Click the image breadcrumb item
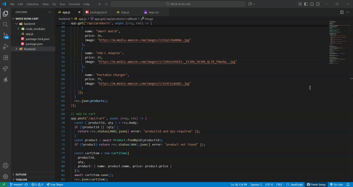 tap(149, 19)
